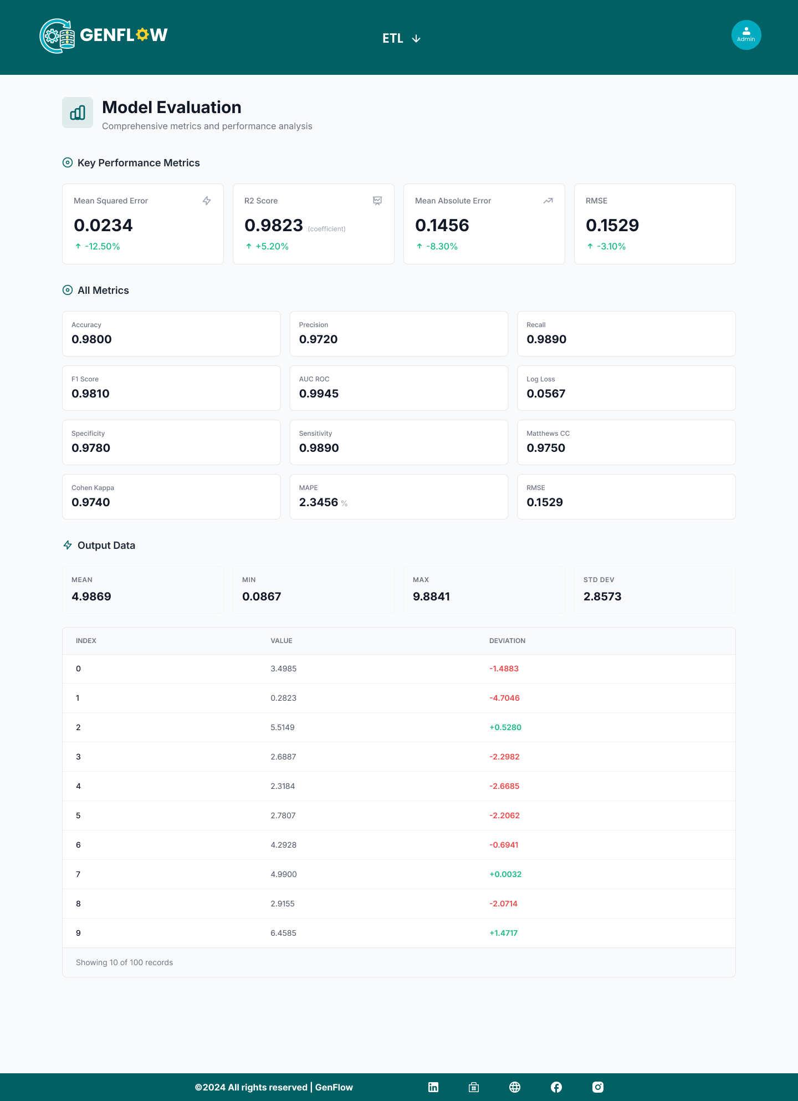798x1101 pixels.
Task: Click the Accuracy metric card
Action: click(x=171, y=334)
